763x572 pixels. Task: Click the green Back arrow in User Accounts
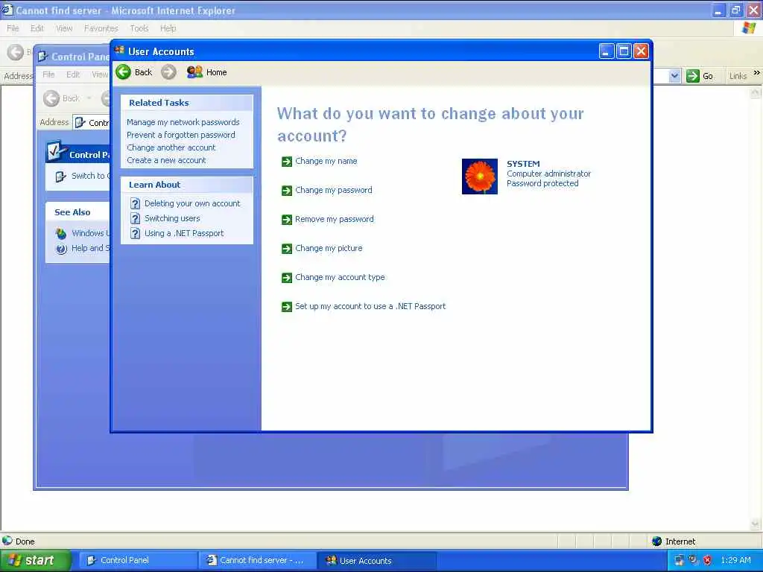[124, 72]
